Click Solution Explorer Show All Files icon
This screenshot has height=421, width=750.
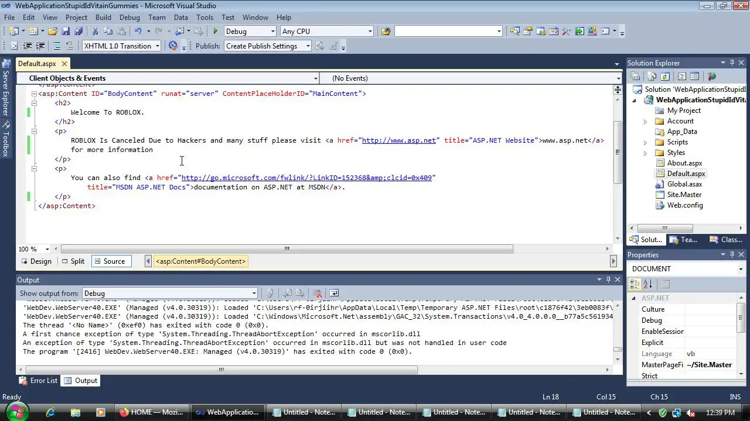[x=652, y=76]
